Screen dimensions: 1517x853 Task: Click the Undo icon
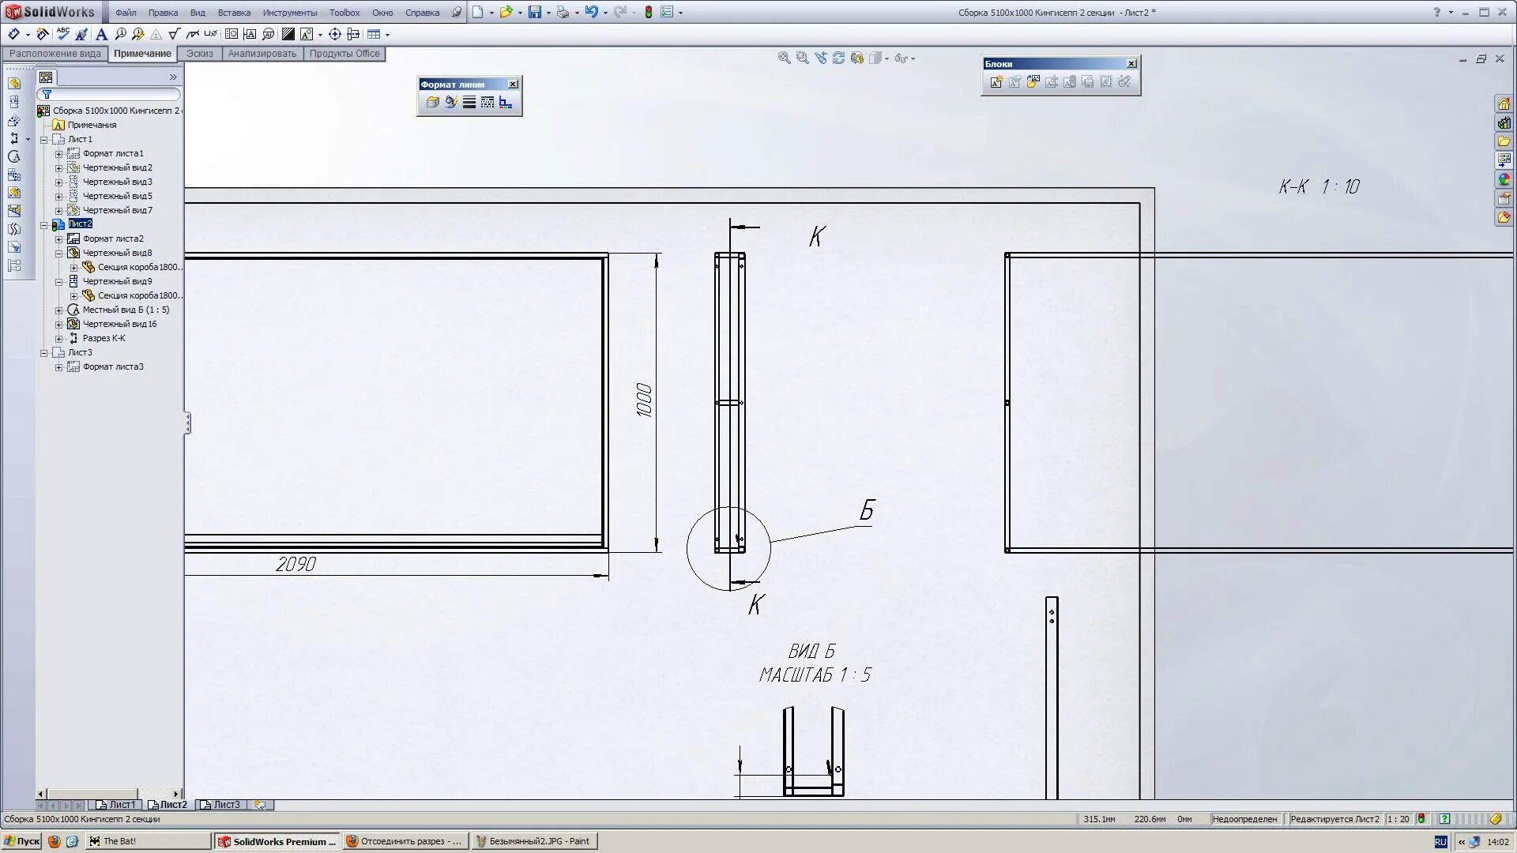[591, 12]
